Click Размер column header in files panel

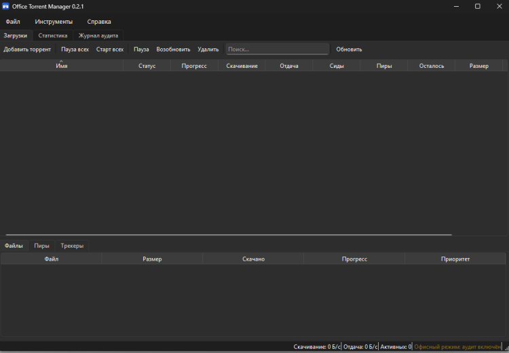[x=152, y=259]
